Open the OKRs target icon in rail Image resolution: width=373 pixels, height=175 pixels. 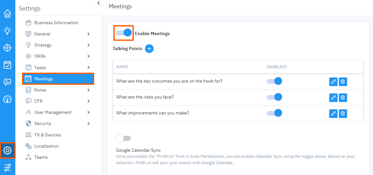[x=7, y=48]
